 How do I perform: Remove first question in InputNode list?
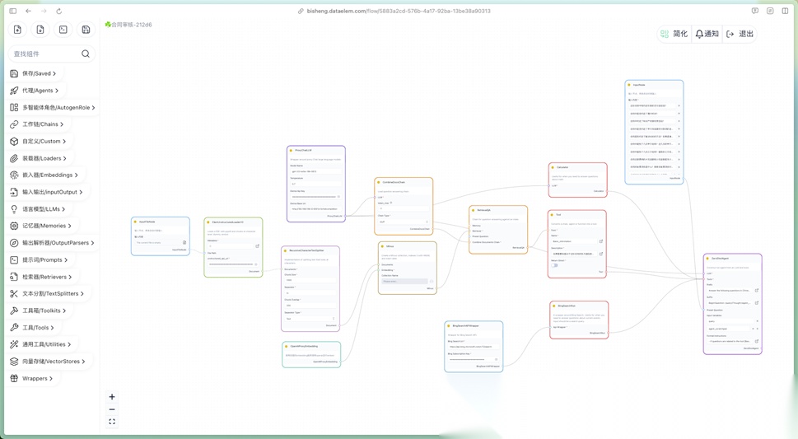click(x=679, y=106)
